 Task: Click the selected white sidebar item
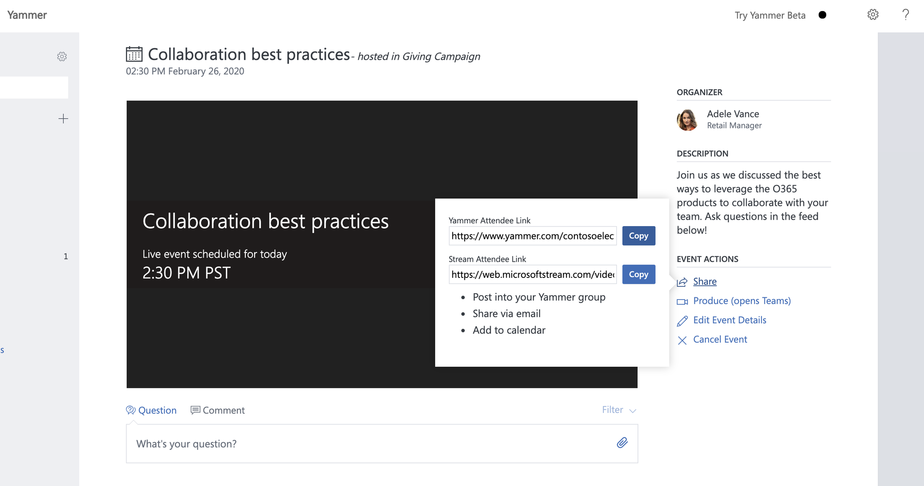click(34, 87)
